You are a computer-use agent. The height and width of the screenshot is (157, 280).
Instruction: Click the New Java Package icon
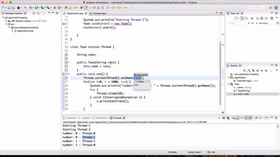click(x=55, y=8)
